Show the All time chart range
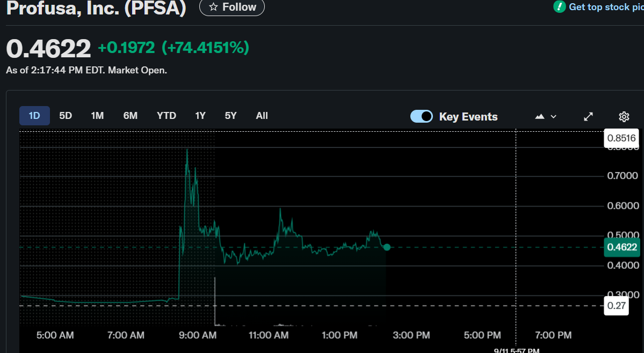 (x=262, y=116)
